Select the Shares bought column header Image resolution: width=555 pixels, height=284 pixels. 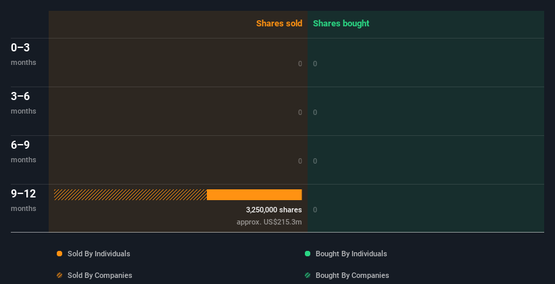341,24
